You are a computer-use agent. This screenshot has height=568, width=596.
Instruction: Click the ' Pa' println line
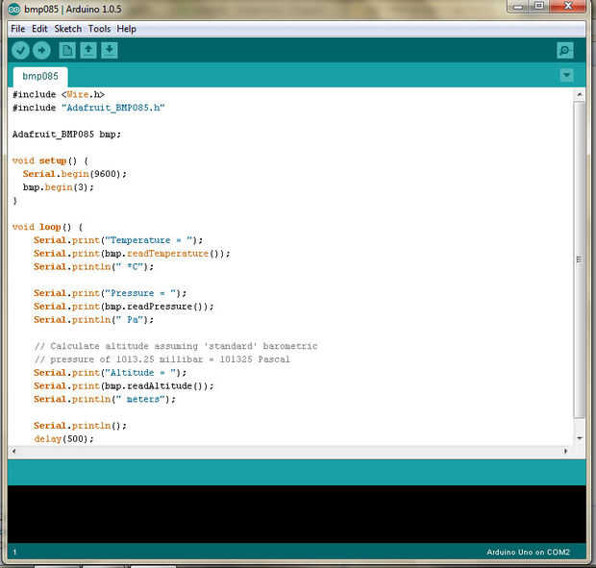93,319
